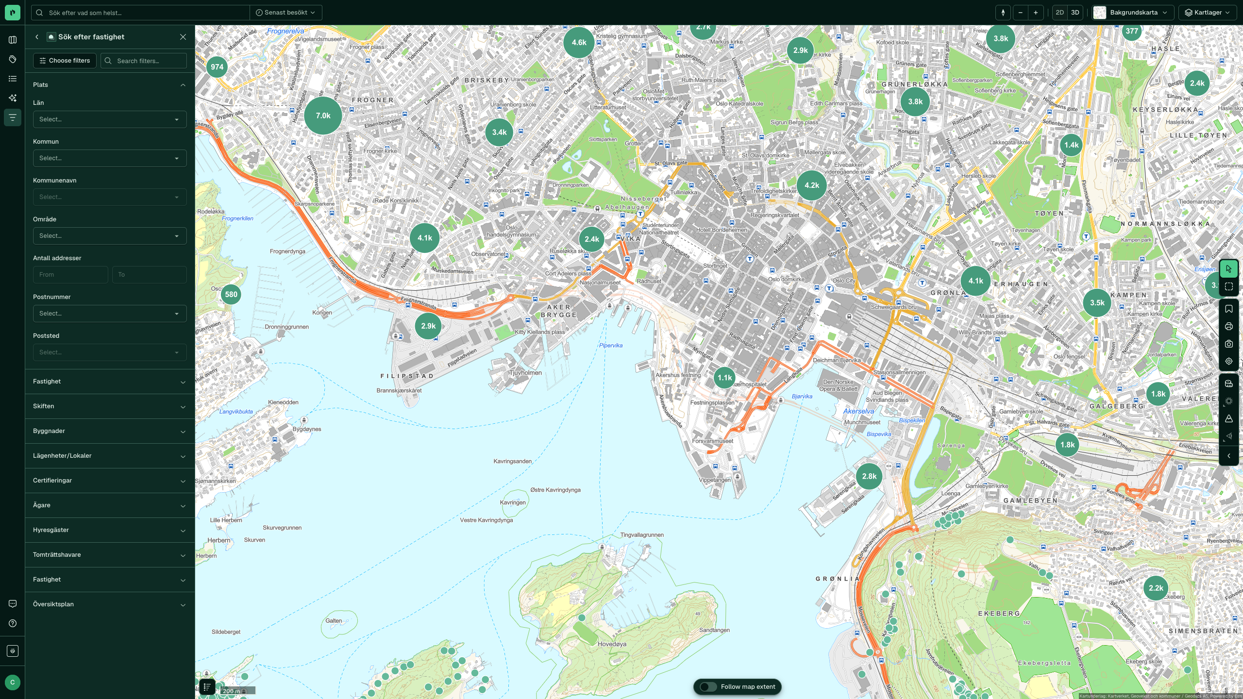
Task: Click the printer icon in map toolbar
Action: (x=1228, y=327)
